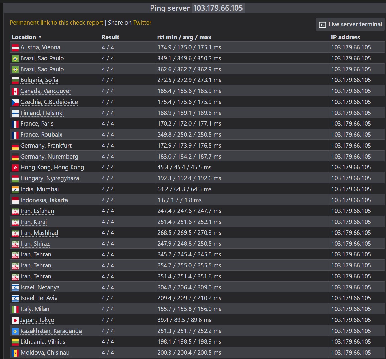Select the 1.6 / 1.7 / 1.8 ms value

click(179, 200)
